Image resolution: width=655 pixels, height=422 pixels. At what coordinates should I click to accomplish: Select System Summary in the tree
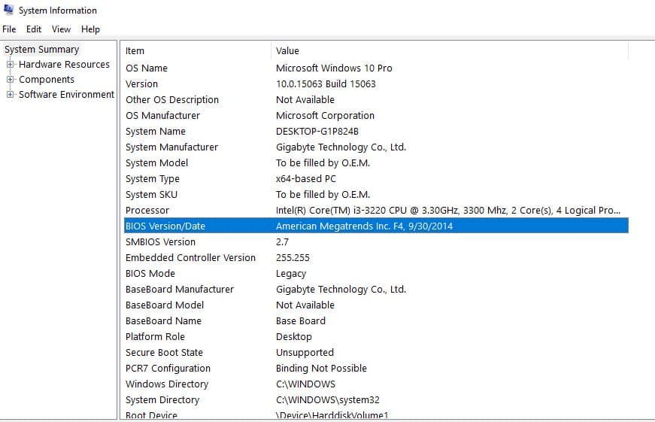tap(41, 50)
